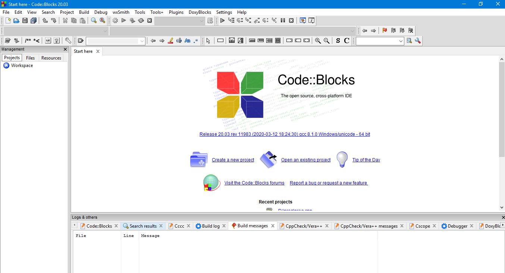This screenshot has width=505, height=273.
Task: Switch to the Resources tab
Action: (51, 58)
